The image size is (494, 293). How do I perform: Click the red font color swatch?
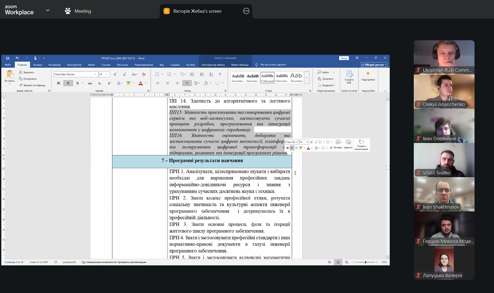[141, 83]
